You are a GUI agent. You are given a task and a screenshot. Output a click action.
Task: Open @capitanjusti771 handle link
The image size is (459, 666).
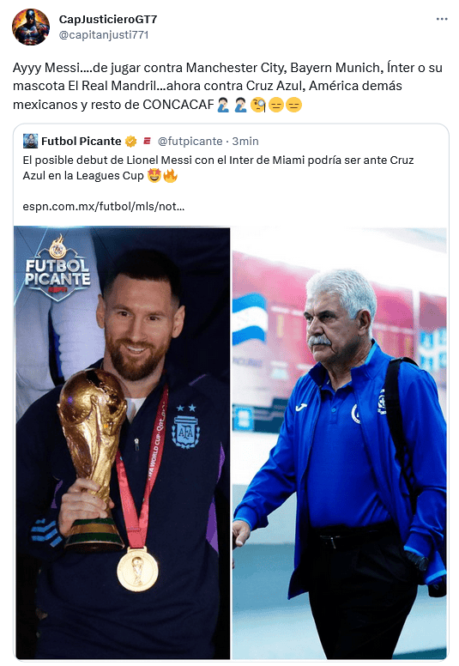104,35
